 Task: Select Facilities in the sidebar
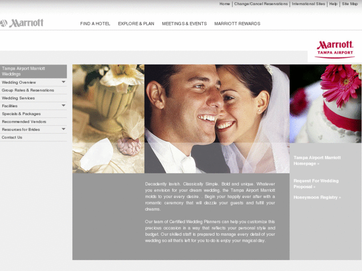pyautogui.click(x=9, y=106)
